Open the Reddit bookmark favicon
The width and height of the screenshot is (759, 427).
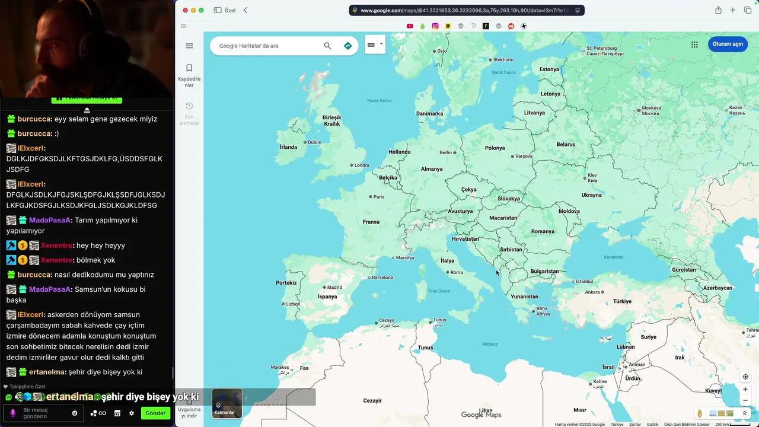tap(511, 26)
